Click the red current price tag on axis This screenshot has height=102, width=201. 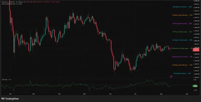pos(196,50)
